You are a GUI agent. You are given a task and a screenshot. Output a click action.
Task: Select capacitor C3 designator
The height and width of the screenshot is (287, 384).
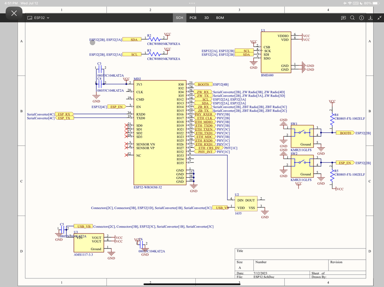pyautogui.click(x=99, y=64)
